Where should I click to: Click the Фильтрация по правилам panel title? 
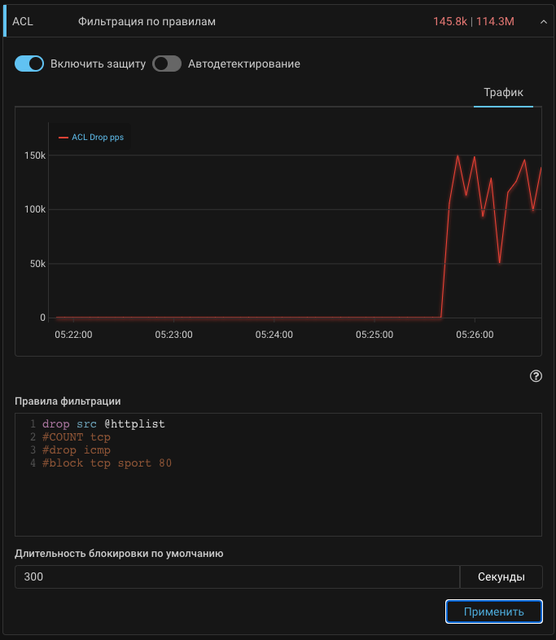pos(147,22)
